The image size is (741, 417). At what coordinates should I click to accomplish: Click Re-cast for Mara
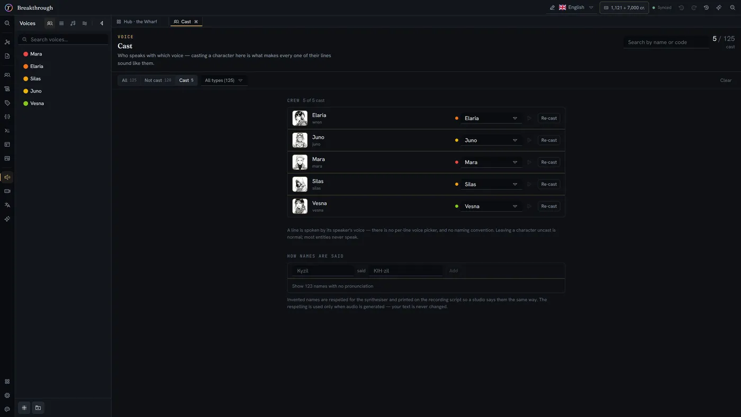[x=549, y=162]
